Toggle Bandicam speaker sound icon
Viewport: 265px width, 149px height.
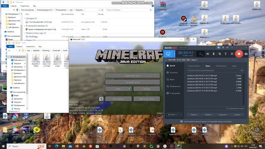pyautogui.click(x=208, y=54)
